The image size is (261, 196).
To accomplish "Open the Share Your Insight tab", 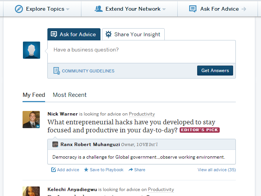I will 133,34.
